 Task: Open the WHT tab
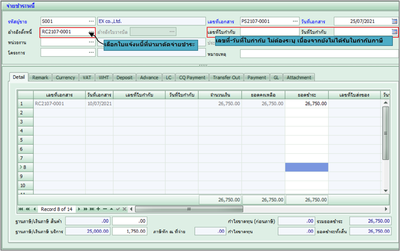104,78
